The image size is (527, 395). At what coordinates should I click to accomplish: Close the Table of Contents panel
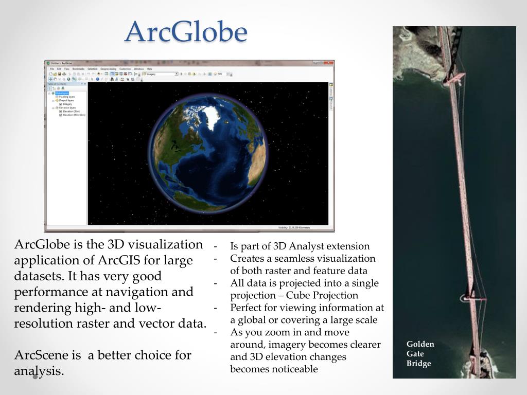85,84
